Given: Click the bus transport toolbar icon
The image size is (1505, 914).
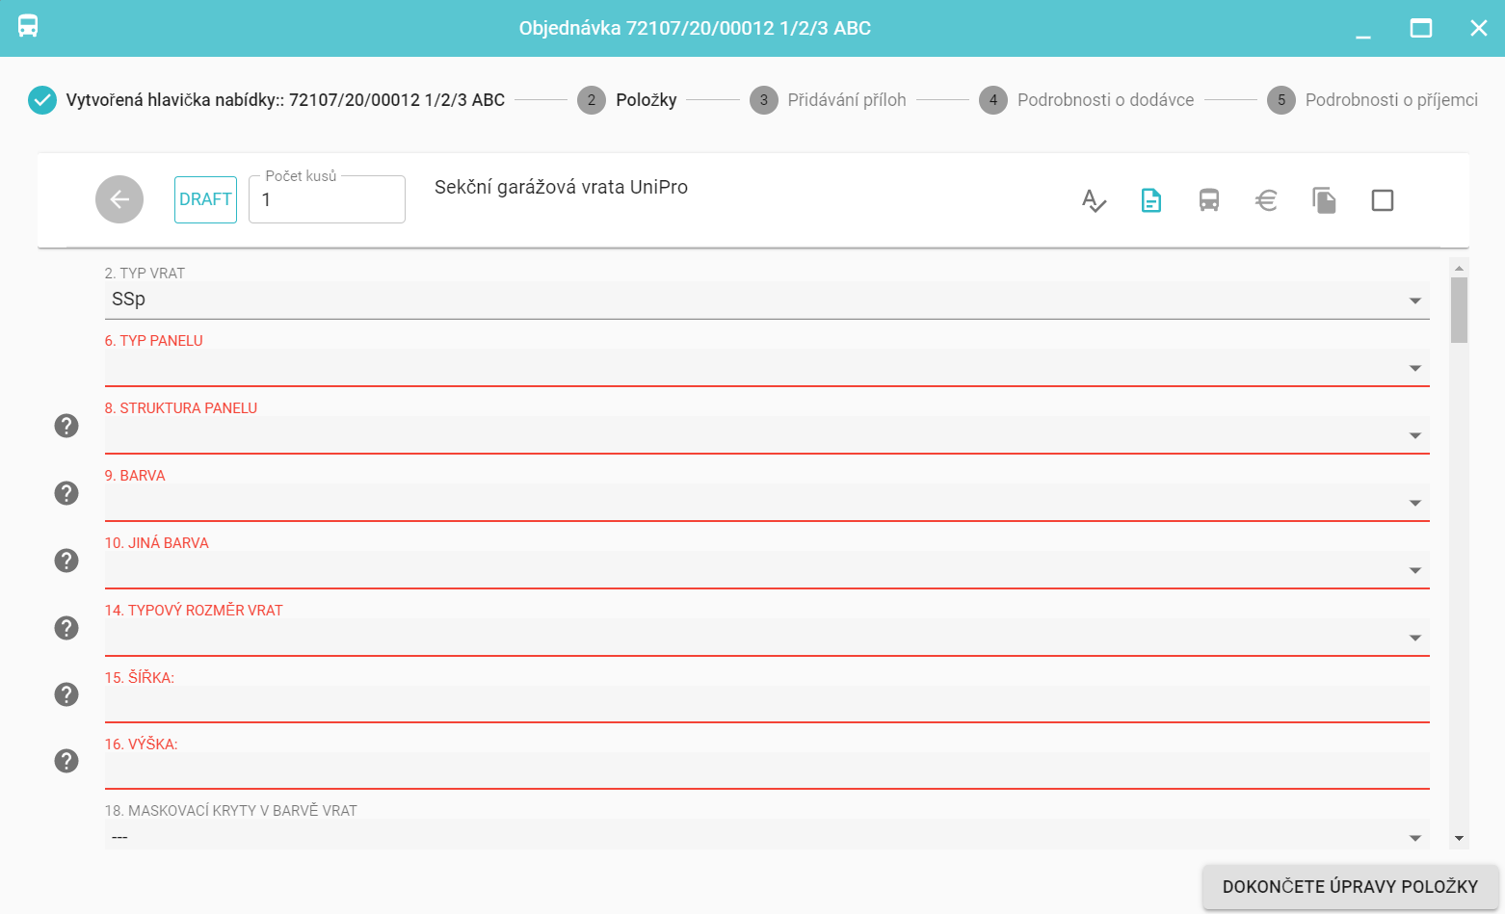Looking at the screenshot, I should click(x=1209, y=200).
